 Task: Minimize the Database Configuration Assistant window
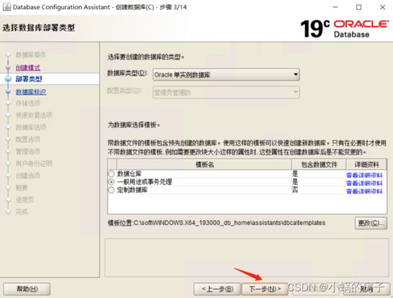tap(335, 7)
